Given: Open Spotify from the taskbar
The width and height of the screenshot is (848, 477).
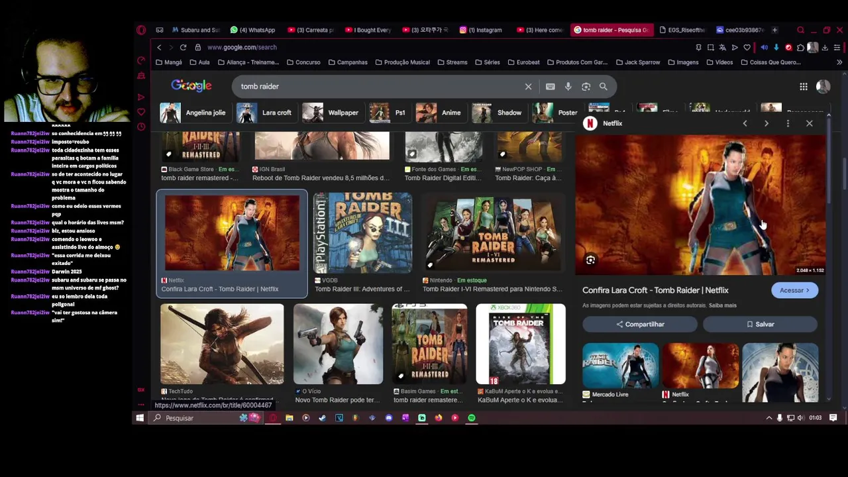Looking at the screenshot, I should pyautogui.click(x=471, y=418).
